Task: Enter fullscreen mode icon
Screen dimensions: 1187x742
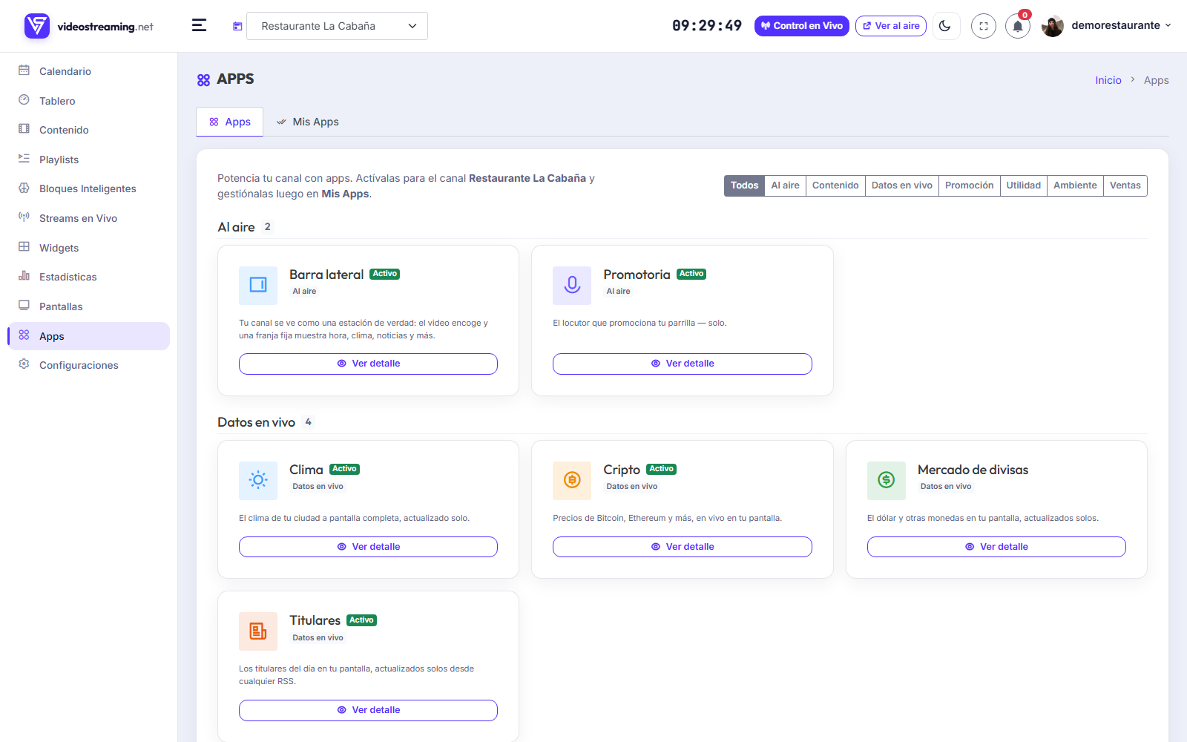Action: pos(984,26)
